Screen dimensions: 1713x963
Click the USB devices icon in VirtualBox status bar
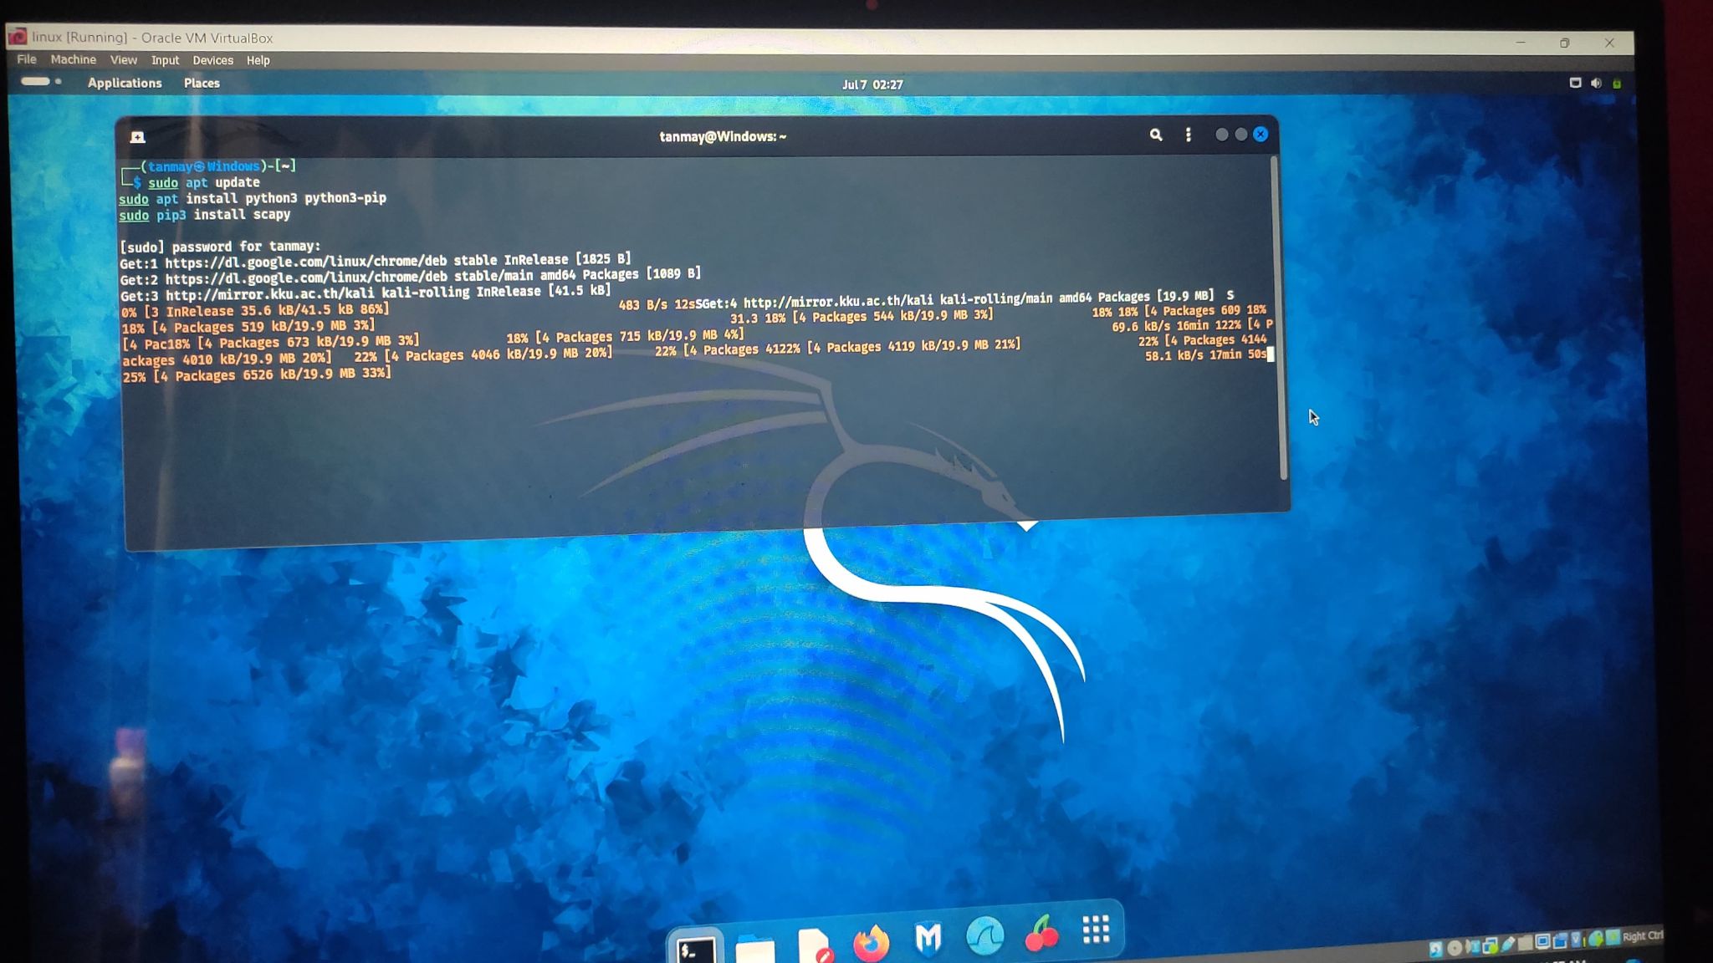coord(1507,945)
